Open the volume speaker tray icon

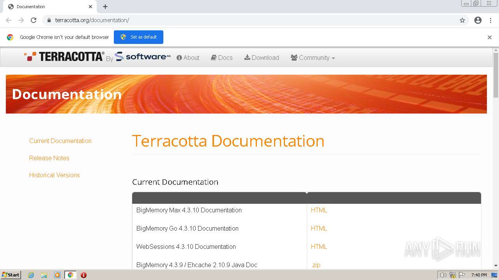point(443,275)
